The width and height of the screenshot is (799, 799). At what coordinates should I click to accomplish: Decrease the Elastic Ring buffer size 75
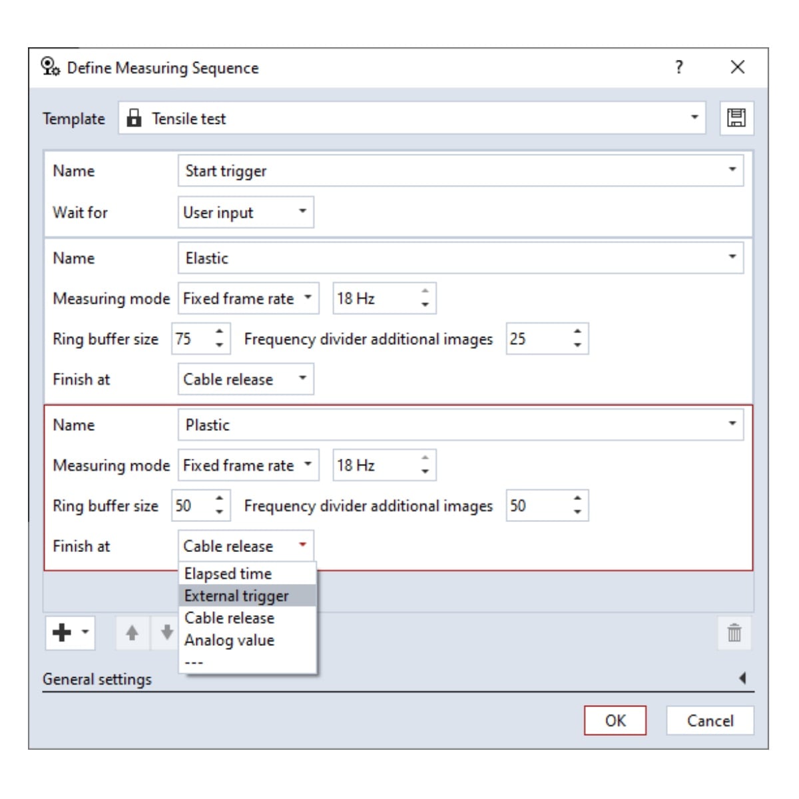[x=219, y=346]
